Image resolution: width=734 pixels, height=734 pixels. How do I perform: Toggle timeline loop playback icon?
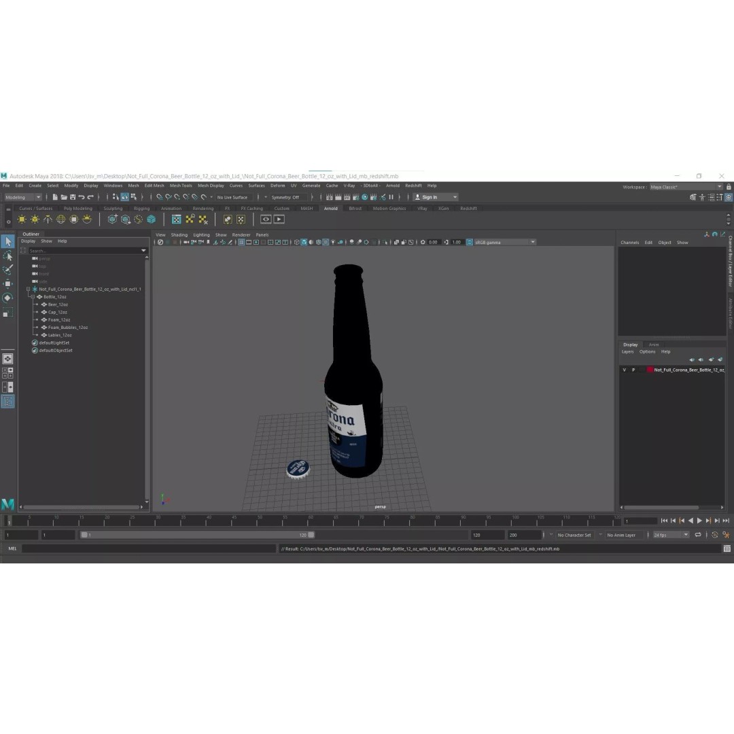tap(698, 535)
